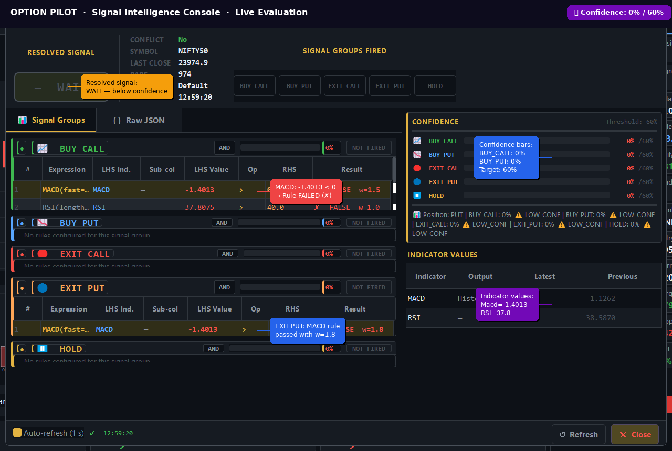Expand the BUY PUT group header
672x451 pixels.
pos(204,223)
